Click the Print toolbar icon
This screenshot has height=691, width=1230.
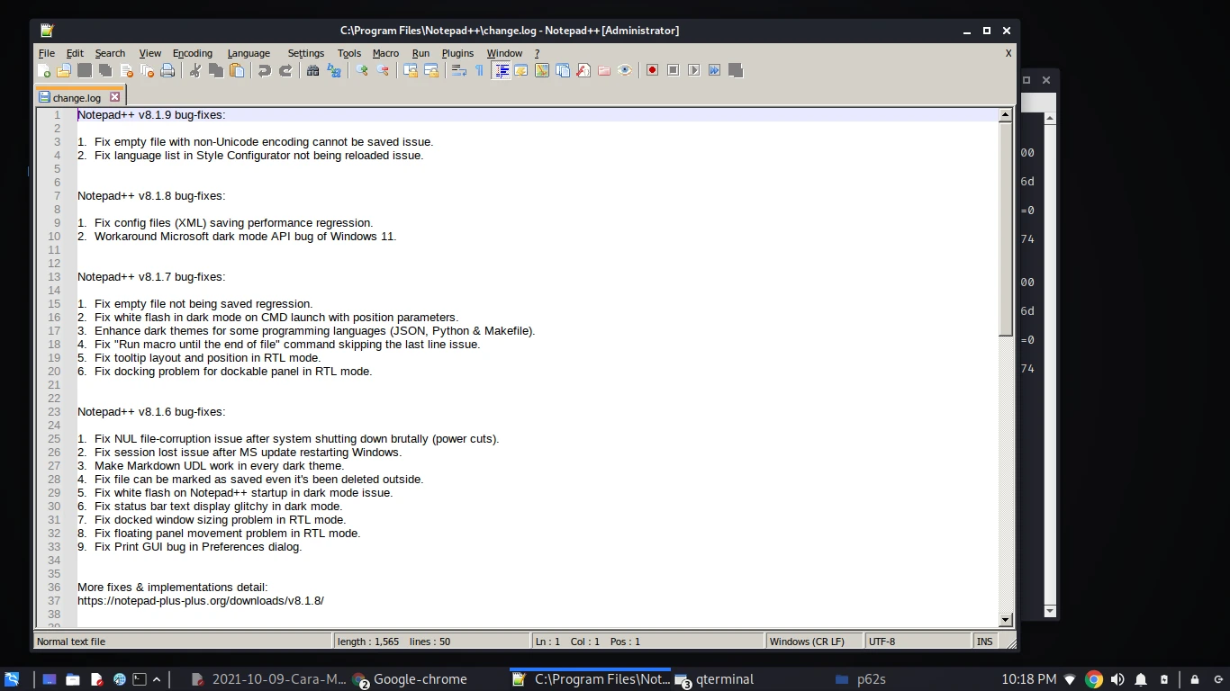coord(167,71)
